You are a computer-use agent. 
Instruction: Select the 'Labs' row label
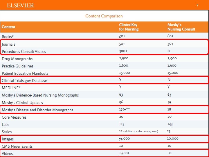(6, 124)
